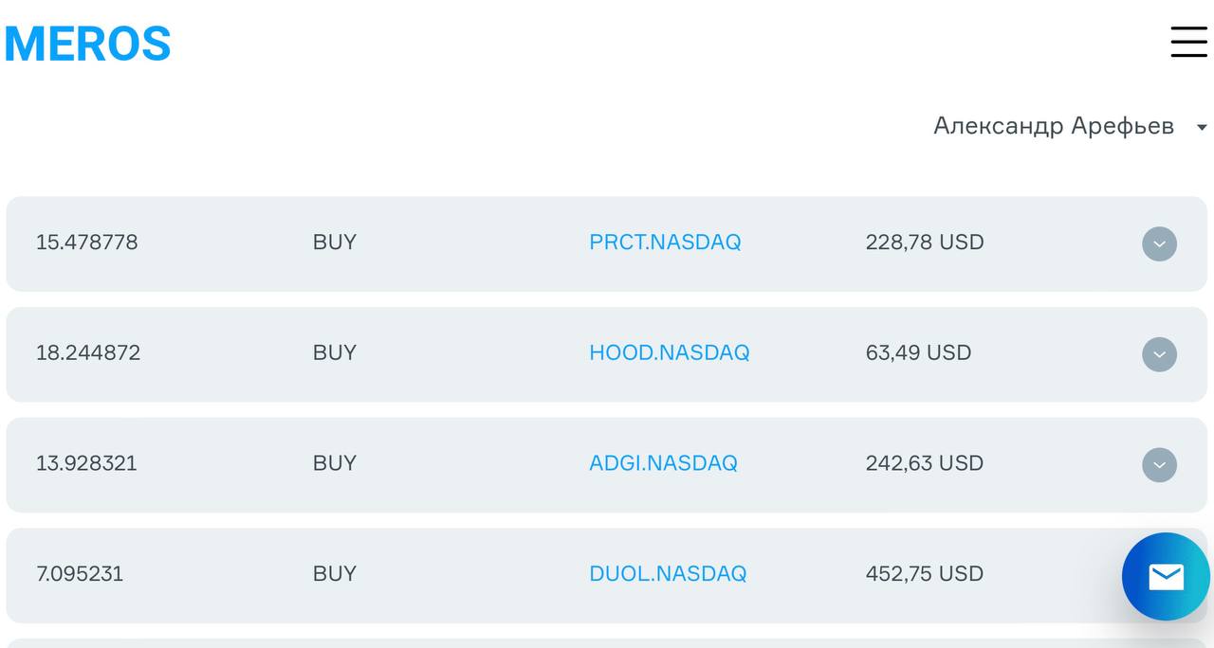Image resolution: width=1214 pixels, height=648 pixels.
Task: Select the 18.244872 quantity value
Action: click(88, 353)
